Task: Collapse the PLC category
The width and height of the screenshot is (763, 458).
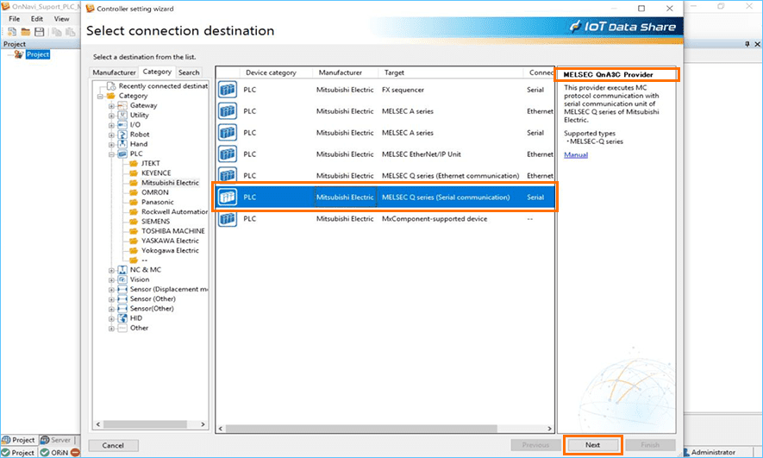Action: [x=111, y=154]
